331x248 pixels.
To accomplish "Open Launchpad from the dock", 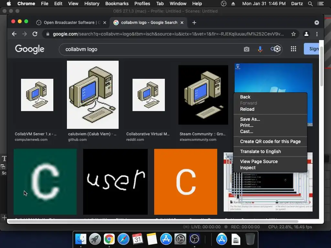I will [x=95, y=239].
